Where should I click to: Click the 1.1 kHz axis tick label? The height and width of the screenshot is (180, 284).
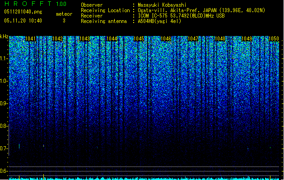(4, 58)
